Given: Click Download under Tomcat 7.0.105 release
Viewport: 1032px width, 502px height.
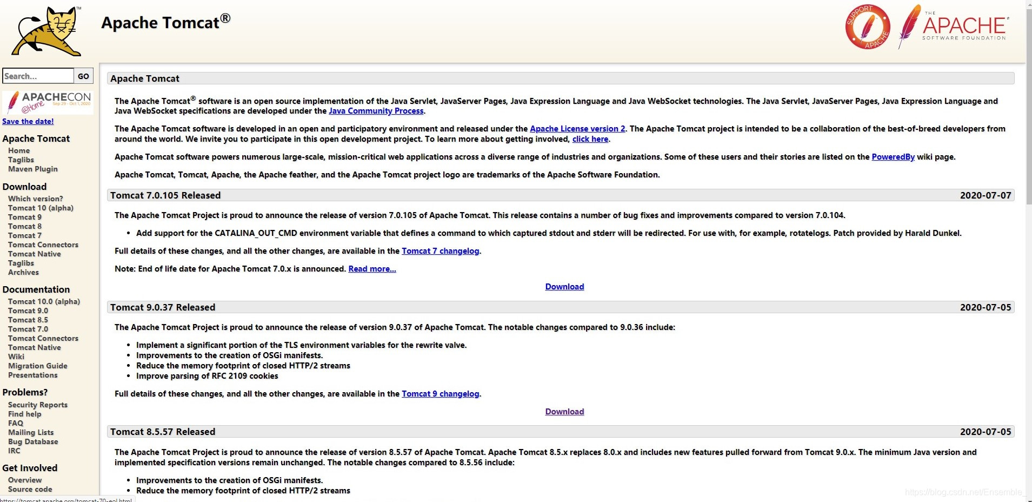Looking at the screenshot, I should click(x=564, y=287).
